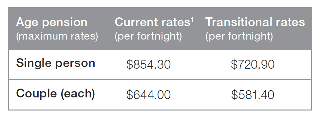The image size is (321, 119).
Task: Click the divider line between Single and Couple rows
Action: click(x=160, y=79)
